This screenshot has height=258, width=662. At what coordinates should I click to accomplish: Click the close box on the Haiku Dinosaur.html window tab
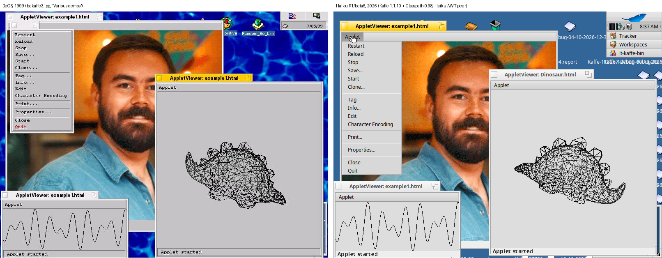tap(494, 74)
